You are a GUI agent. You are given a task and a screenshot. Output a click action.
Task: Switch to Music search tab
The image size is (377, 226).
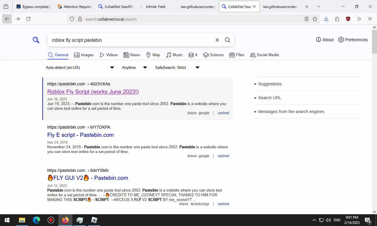coord(174,55)
